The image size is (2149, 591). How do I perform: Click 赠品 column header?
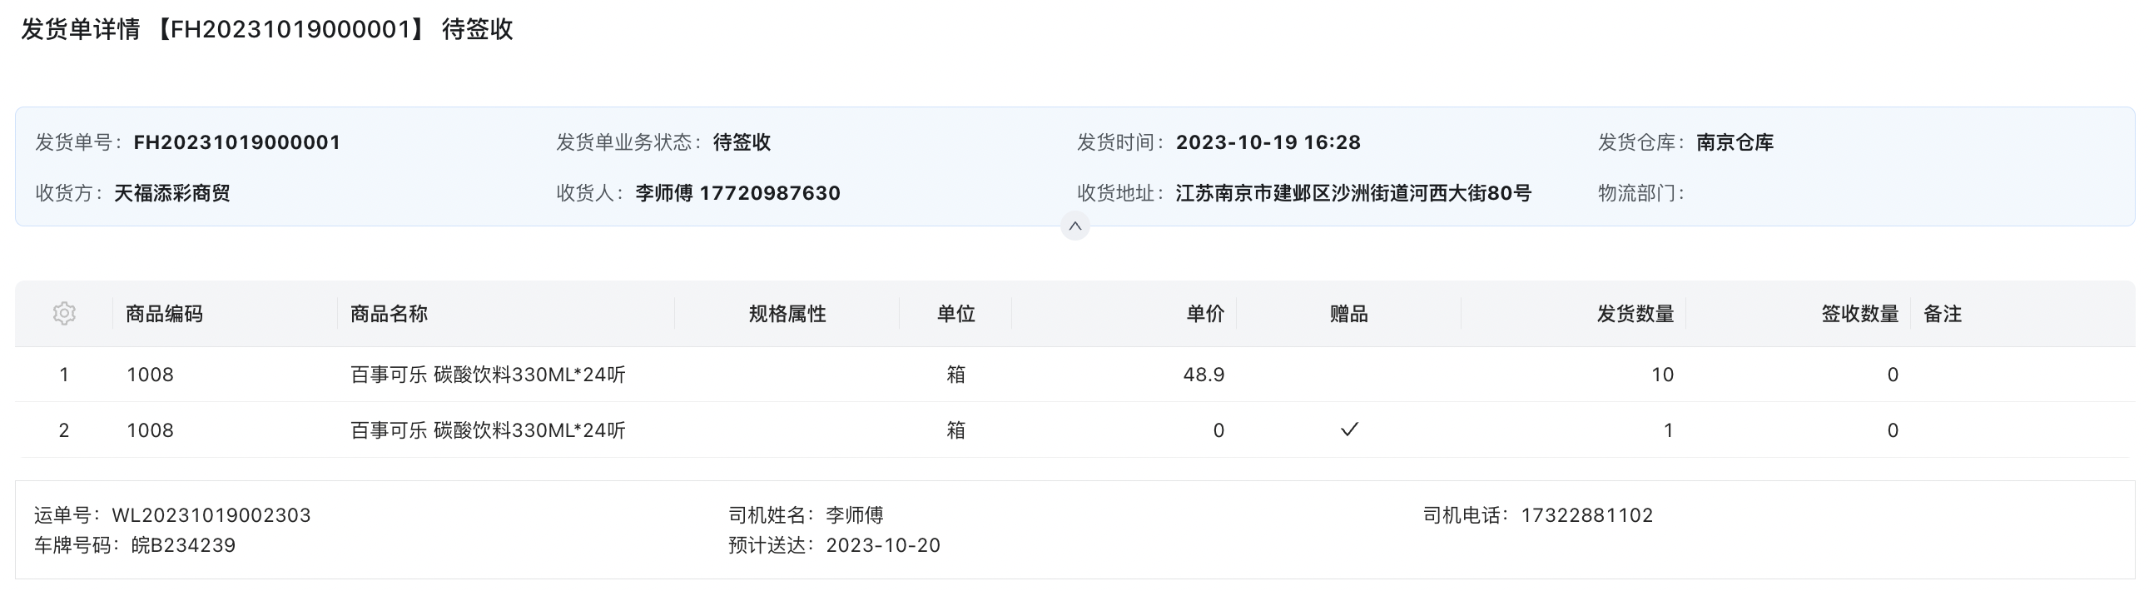click(1349, 314)
